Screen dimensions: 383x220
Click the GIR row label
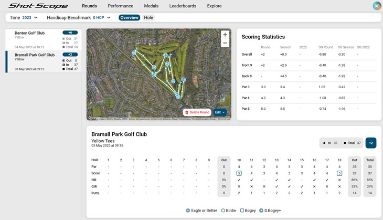click(x=94, y=186)
